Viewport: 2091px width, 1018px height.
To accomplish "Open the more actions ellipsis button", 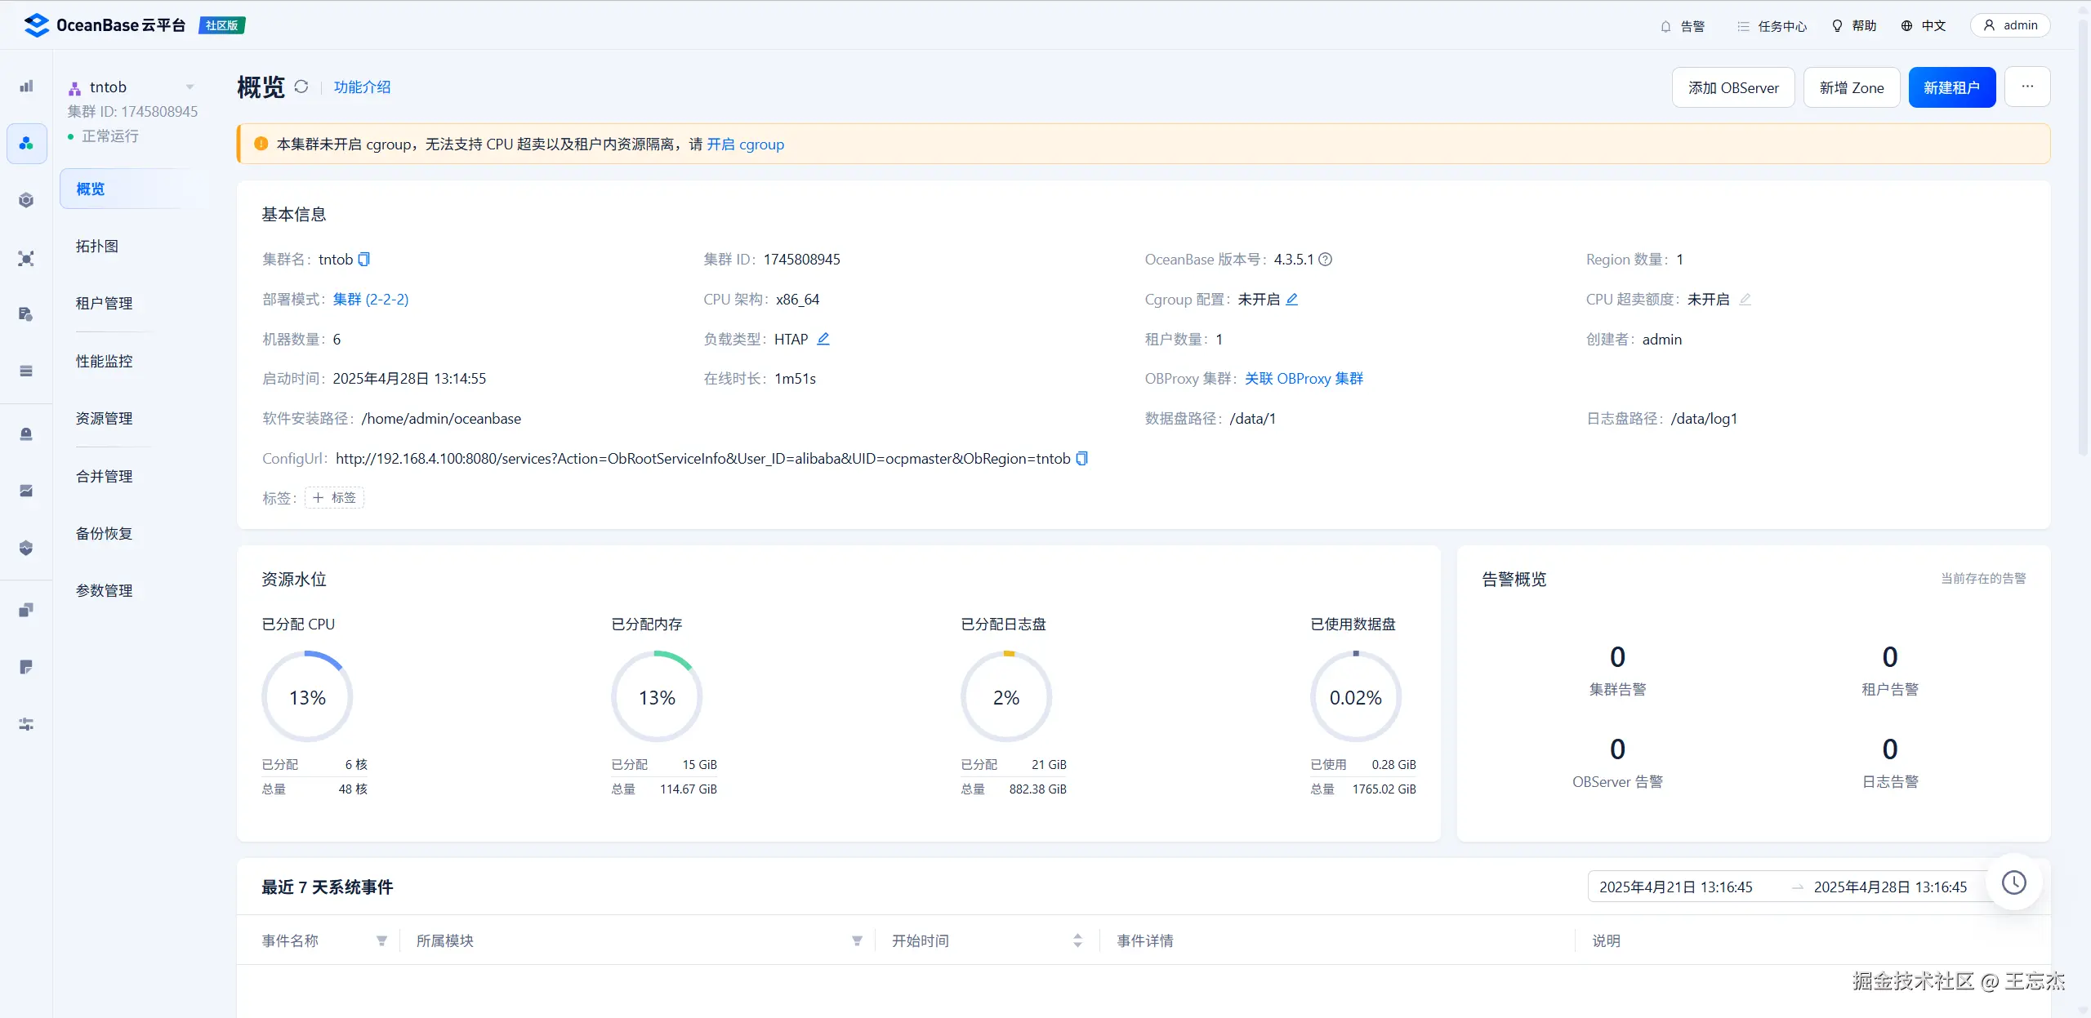I will click(2027, 87).
